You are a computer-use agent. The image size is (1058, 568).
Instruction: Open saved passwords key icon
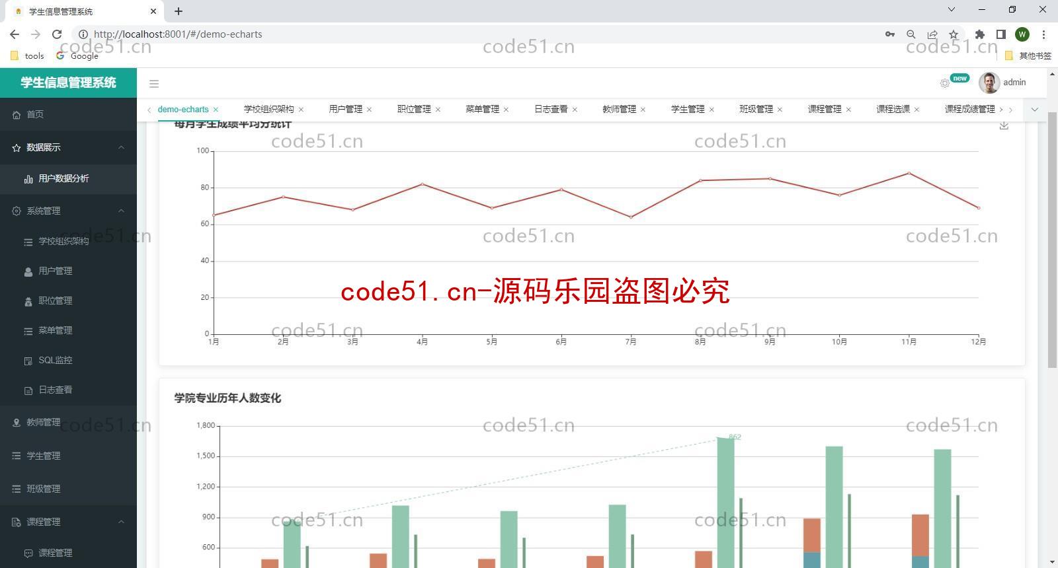[890, 34]
